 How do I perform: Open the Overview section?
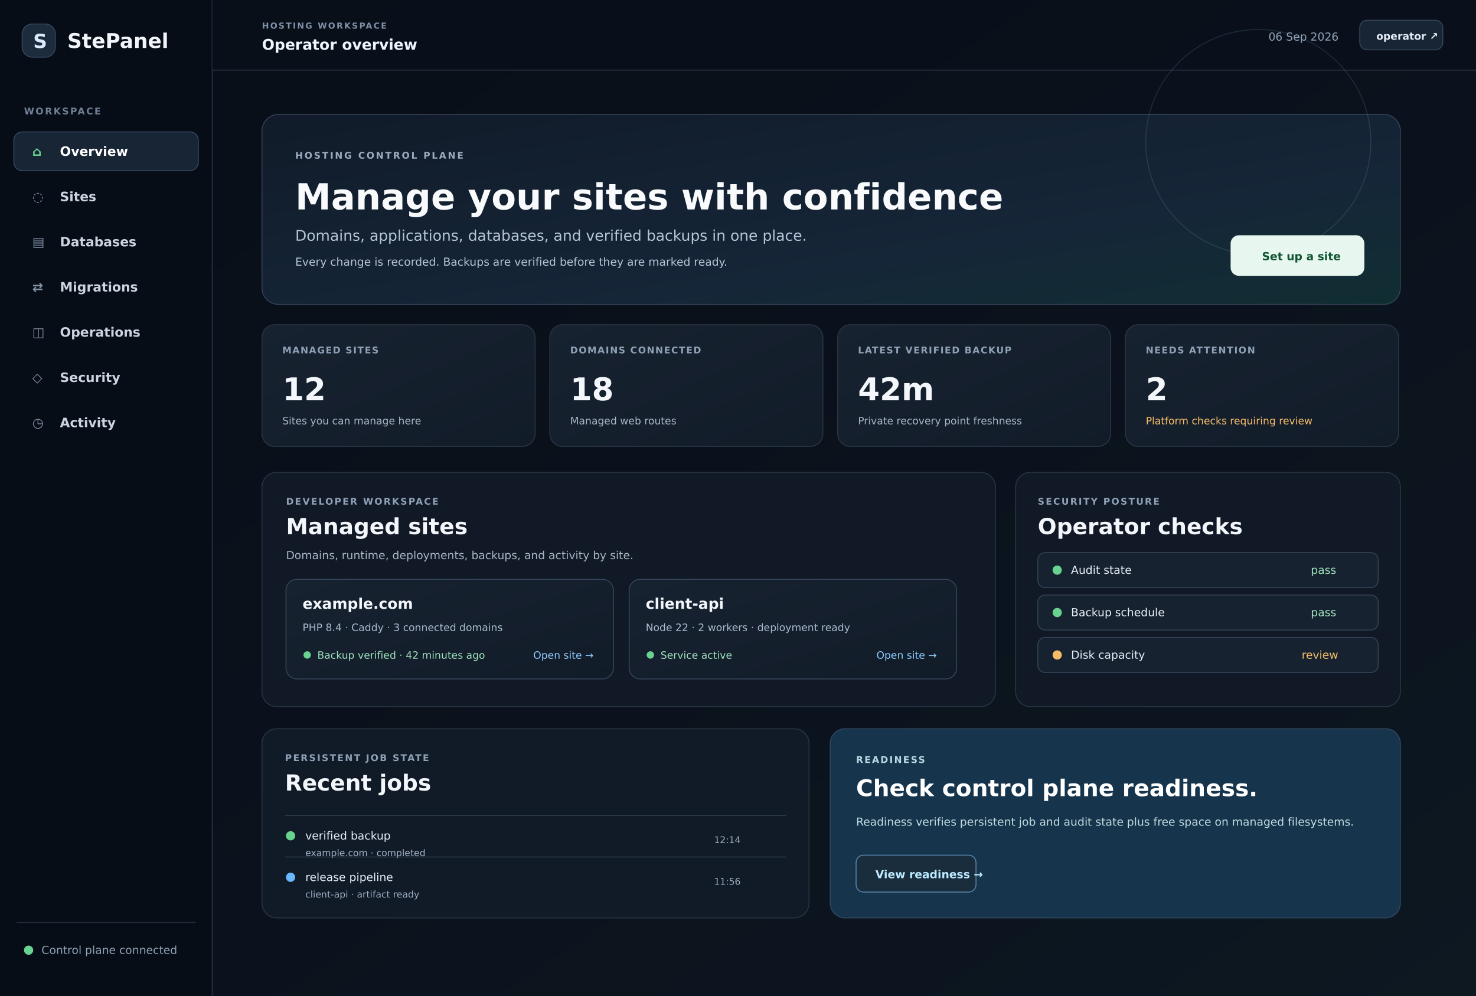(106, 151)
